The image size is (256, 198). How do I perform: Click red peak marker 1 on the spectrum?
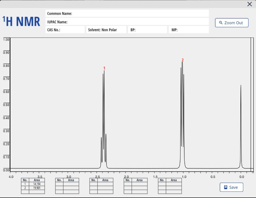pos(104,68)
